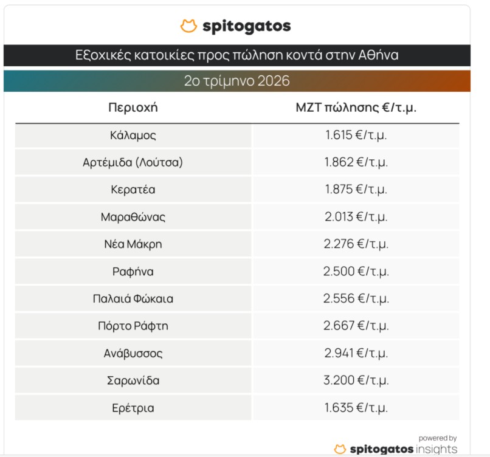
Task: Click the 2.500 €/τ.μ. price for Ραφήνα
Action: click(356, 272)
